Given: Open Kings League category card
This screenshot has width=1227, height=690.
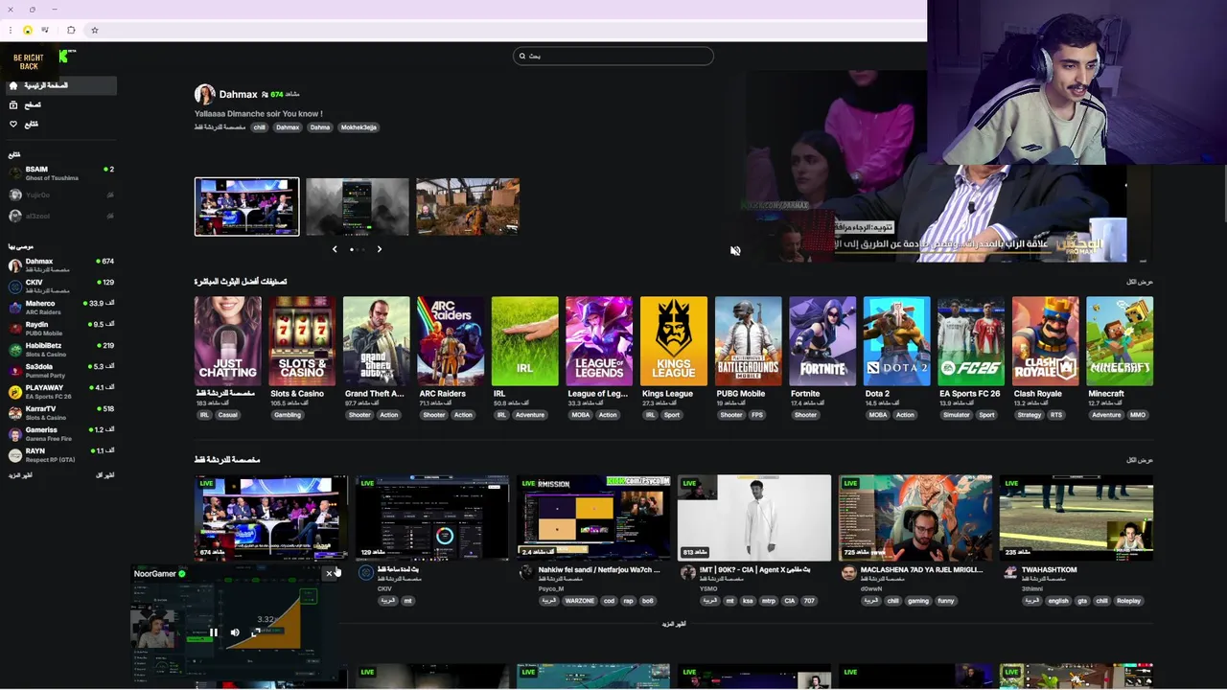Looking at the screenshot, I should pos(674,341).
